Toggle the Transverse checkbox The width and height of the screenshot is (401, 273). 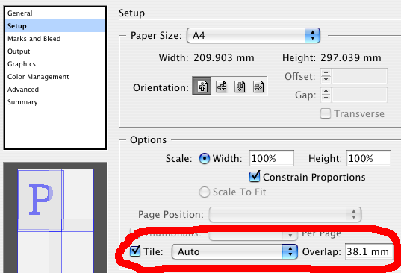coord(326,113)
